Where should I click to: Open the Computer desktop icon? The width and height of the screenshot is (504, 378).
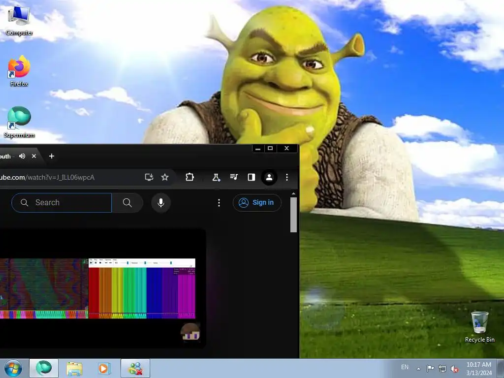(x=19, y=21)
